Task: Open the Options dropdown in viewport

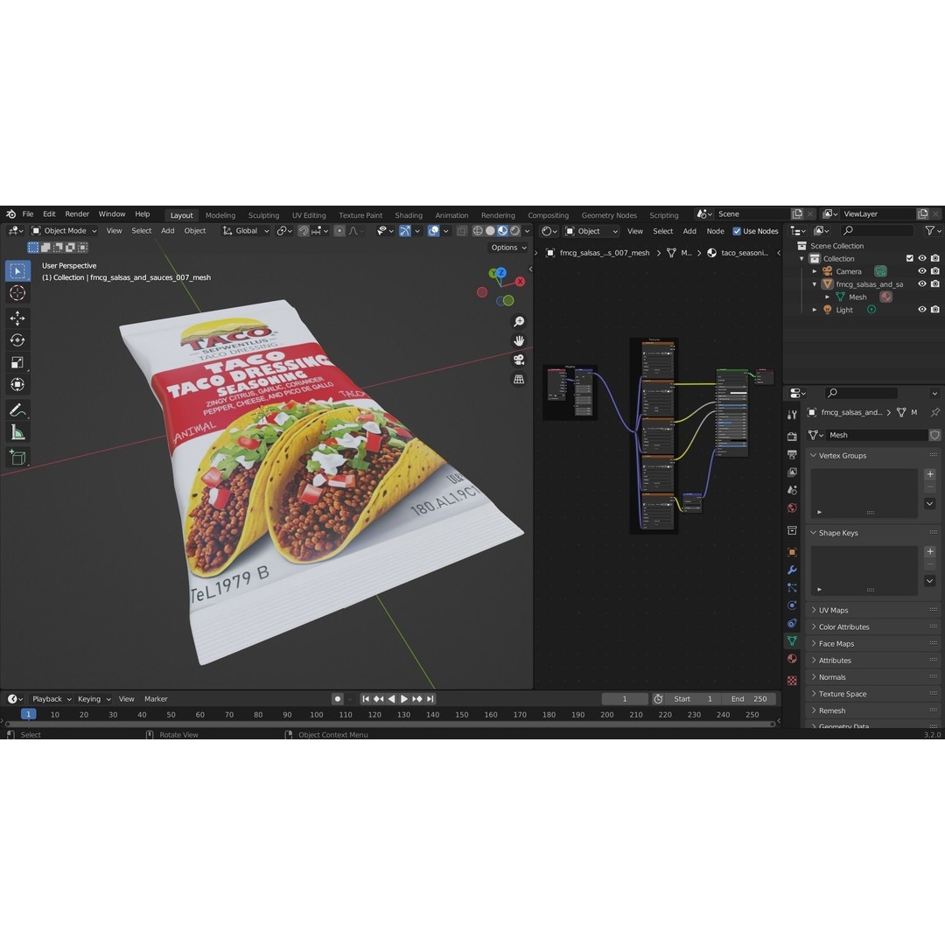Action: [508, 248]
